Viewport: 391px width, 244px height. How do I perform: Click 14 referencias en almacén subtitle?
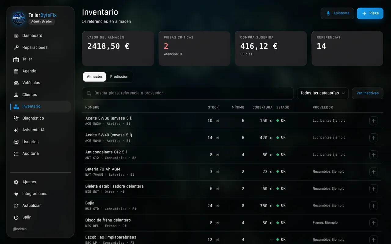106,22
